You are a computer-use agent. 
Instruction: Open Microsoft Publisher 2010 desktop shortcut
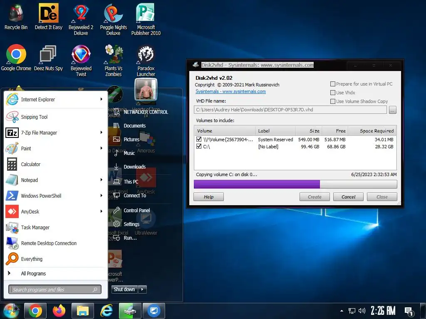click(146, 20)
